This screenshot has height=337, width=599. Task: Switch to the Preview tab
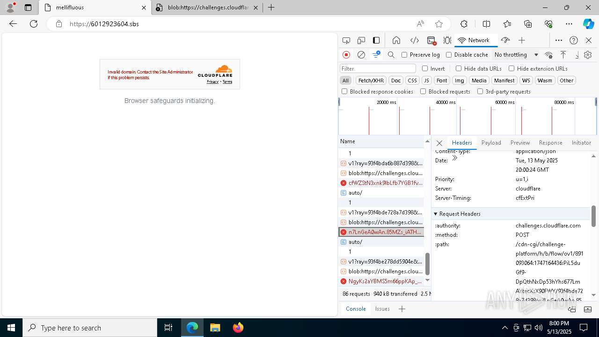click(x=520, y=143)
